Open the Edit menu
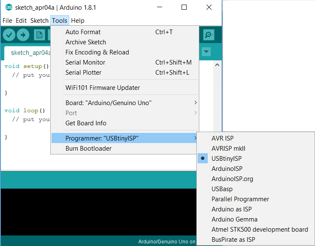315x246 pixels. (x=21, y=21)
